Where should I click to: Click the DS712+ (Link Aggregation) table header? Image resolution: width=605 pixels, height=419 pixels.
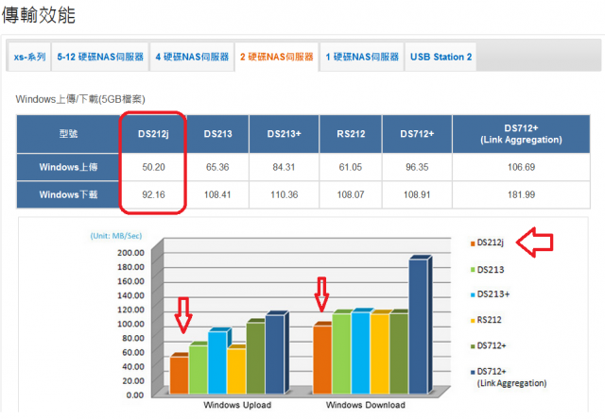point(521,134)
